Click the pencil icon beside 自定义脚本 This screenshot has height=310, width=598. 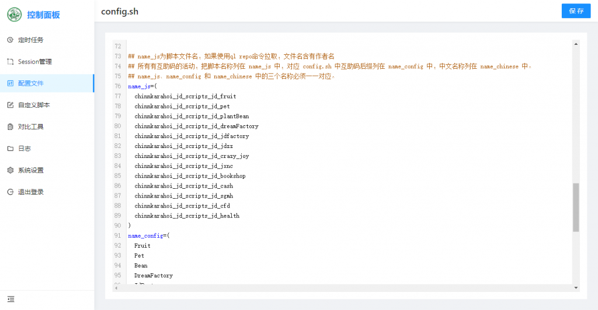click(10, 105)
